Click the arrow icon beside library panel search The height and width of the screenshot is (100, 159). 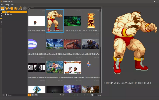coord(4,95)
